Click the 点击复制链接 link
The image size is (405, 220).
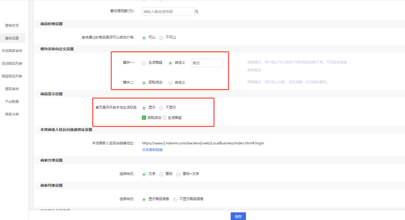152,150
